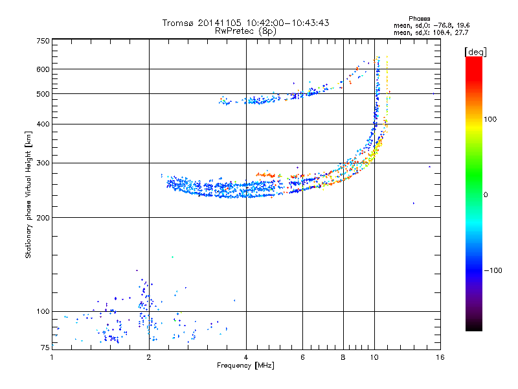Screen dimensions: 518x389
Task: Click the plot title 'Tromsø 20141105 10:42:00-10:43:43'
Action: (245, 23)
